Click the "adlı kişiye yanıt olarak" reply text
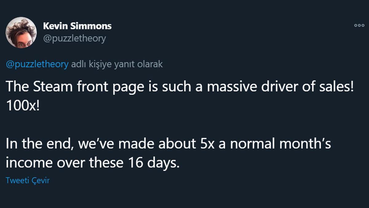The width and height of the screenshot is (369, 208). tap(117, 64)
